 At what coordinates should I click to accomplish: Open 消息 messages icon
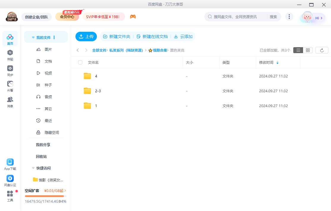(x=10, y=101)
